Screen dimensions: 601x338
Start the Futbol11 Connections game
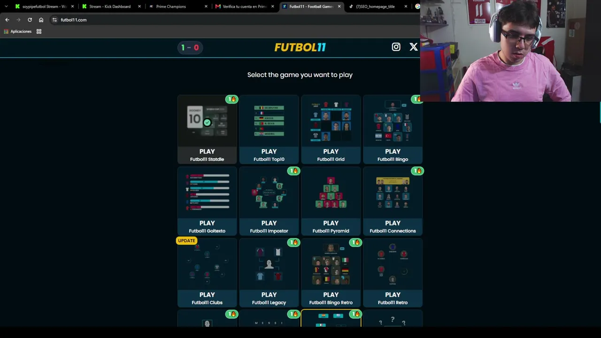pyautogui.click(x=393, y=201)
